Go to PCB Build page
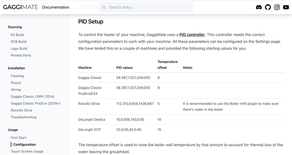 (x=19, y=42)
